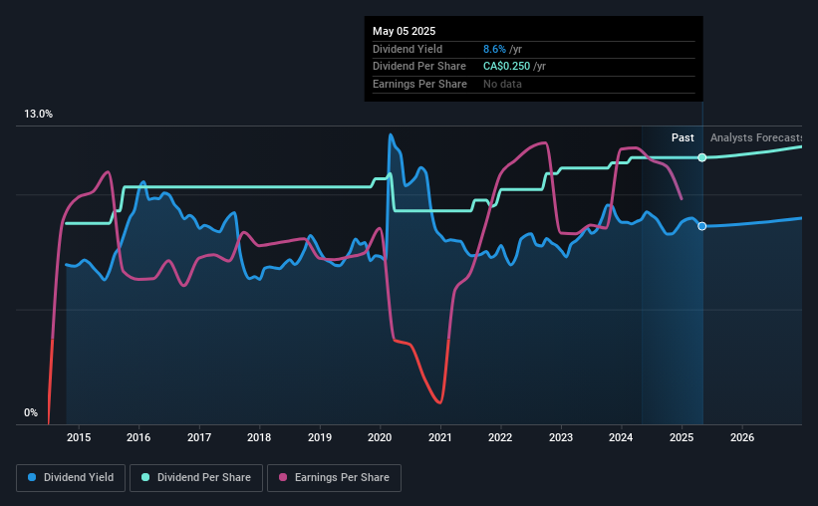Click the blue Dividend Yield legend dot
The image size is (818, 506).
point(32,477)
